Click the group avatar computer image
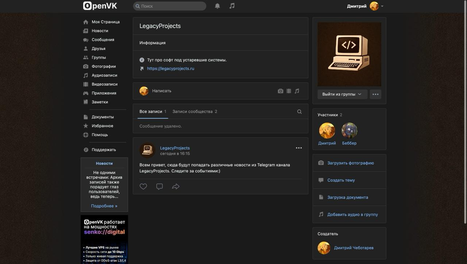467x264 pixels. (x=349, y=54)
